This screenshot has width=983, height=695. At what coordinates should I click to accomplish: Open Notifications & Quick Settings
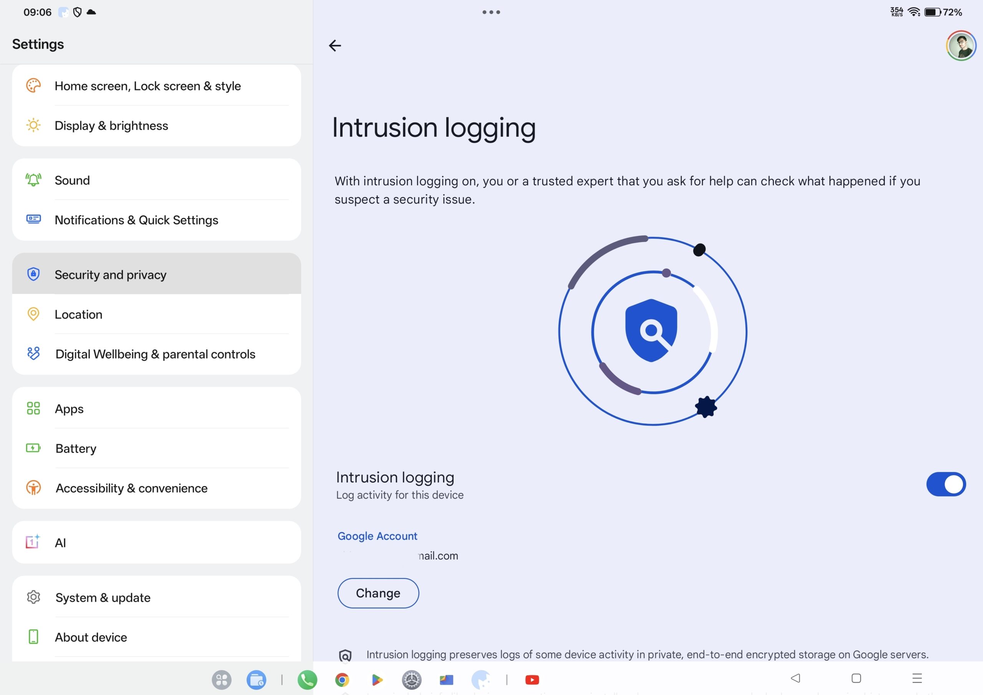(136, 220)
